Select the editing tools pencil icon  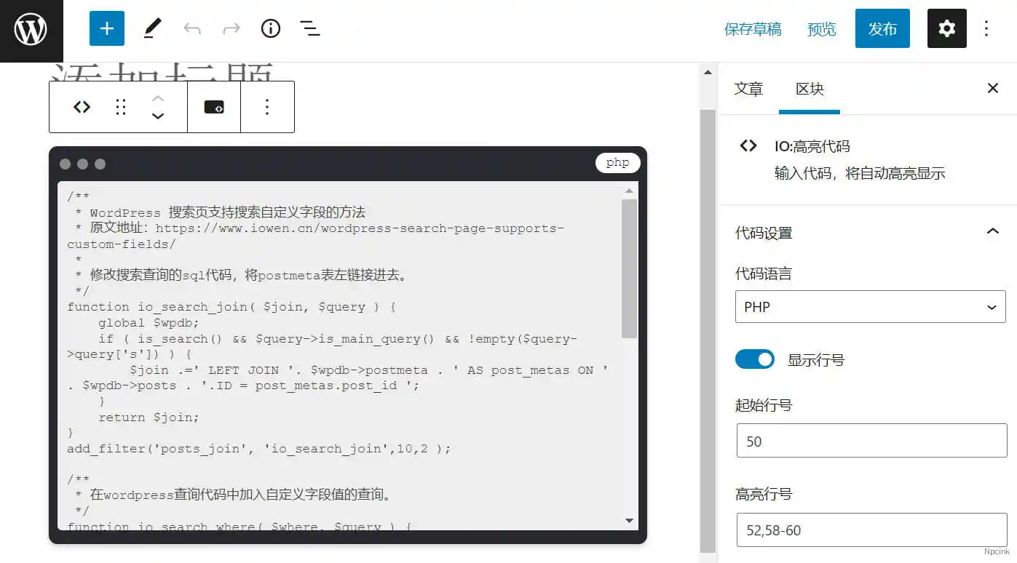[x=152, y=28]
